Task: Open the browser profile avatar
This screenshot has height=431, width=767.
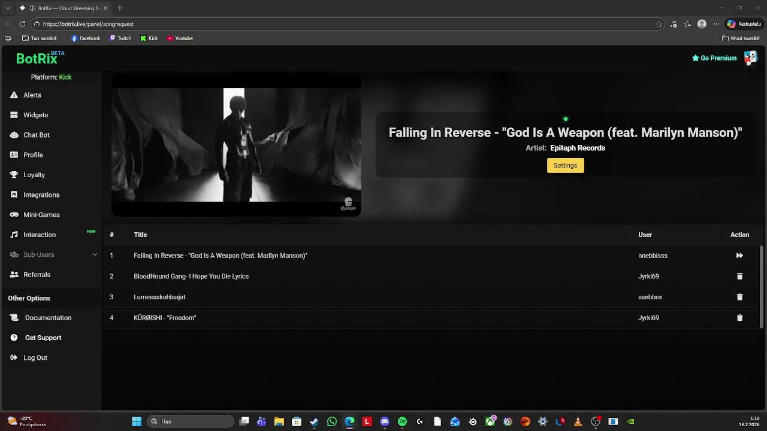Action: click(x=702, y=24)
